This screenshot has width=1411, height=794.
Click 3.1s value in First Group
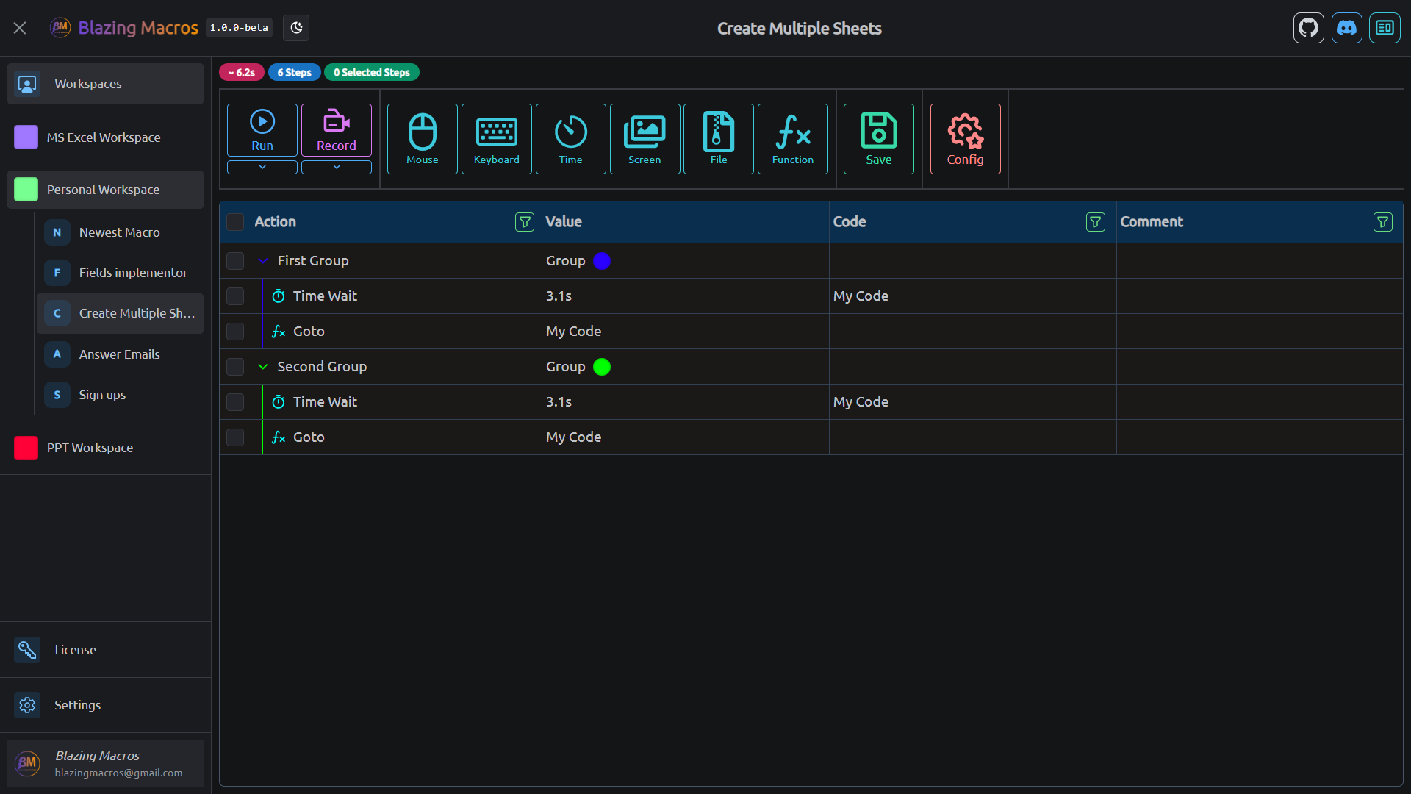tap(559, 296)
